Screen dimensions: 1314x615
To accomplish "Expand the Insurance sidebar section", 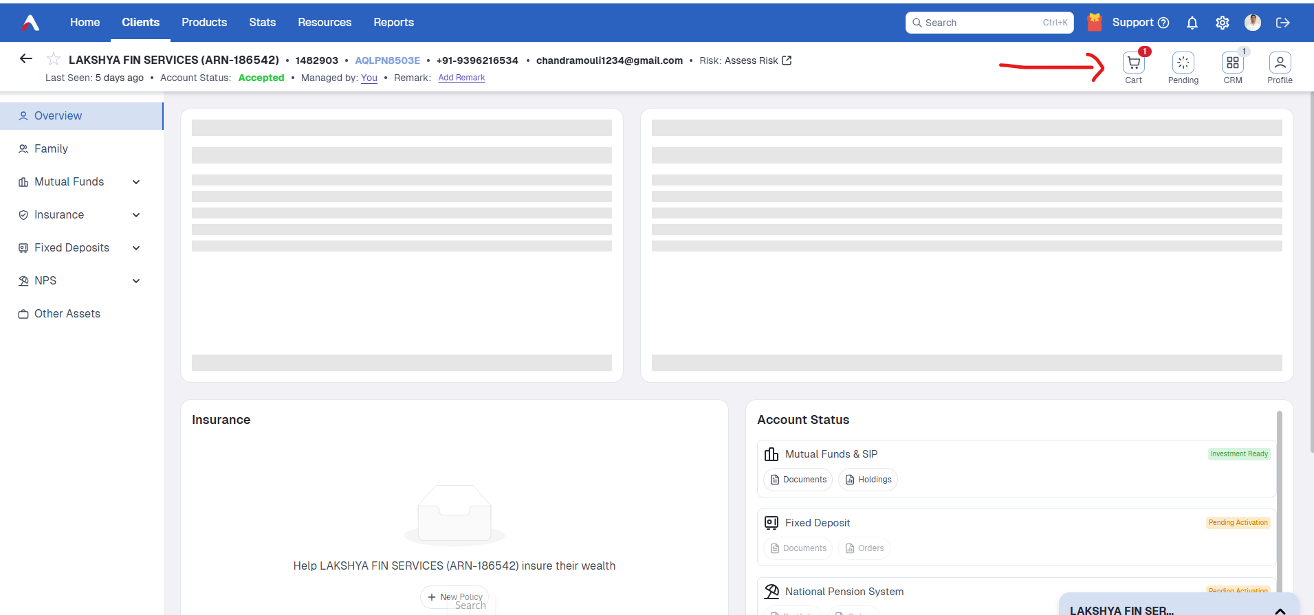I will [x=136, y=215].
